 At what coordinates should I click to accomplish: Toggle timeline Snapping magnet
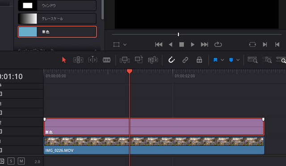pyautogui.click(x=172, y=60)
